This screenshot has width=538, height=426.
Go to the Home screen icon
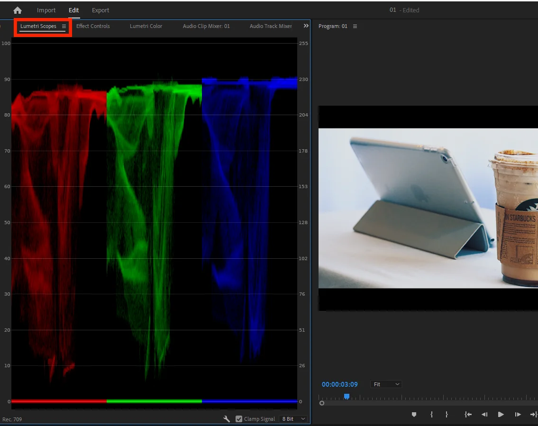18,10
